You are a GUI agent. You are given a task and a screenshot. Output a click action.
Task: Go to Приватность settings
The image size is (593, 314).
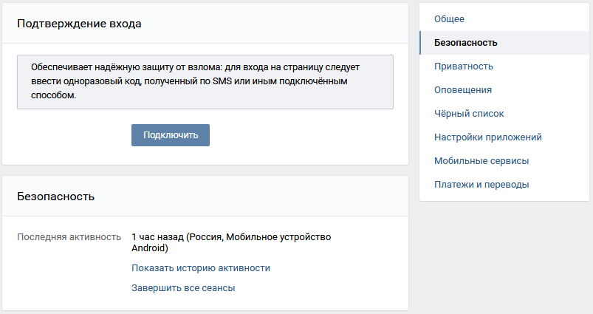point(463,66)
